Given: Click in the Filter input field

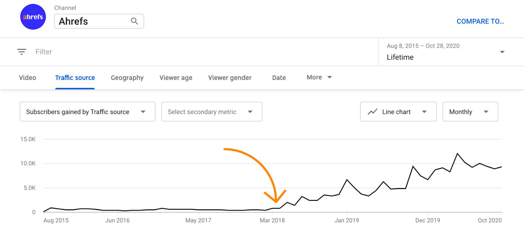Looking at the screenshot, I should point(44,51).
